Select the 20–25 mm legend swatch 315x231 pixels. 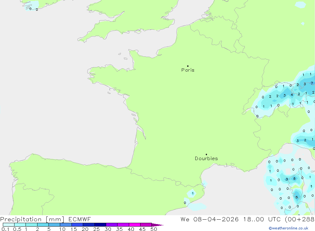(x=89, y=225)
